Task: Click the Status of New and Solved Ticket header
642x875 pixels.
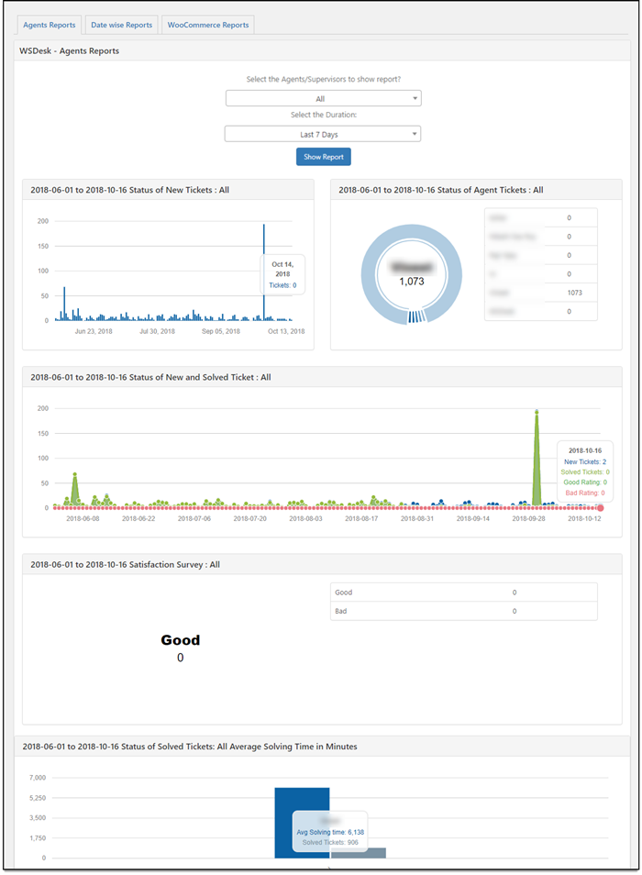Action: point(150,377)
